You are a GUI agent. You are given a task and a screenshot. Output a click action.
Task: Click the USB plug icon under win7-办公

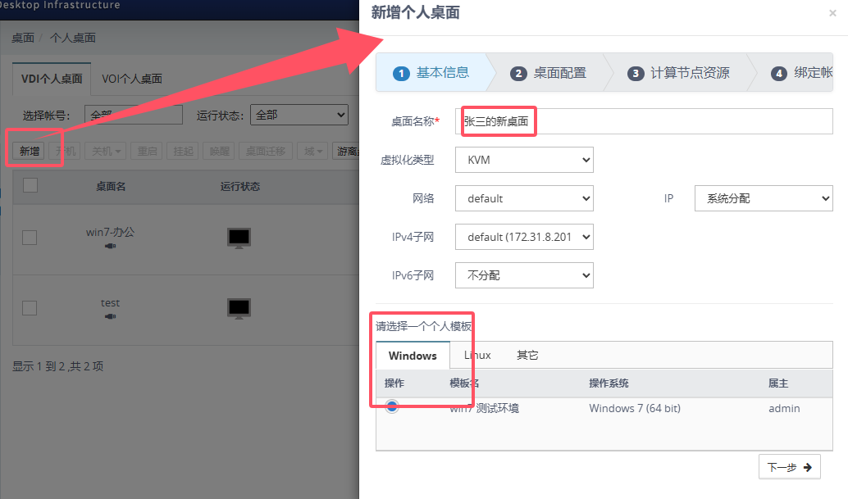[x=111, y=246]
